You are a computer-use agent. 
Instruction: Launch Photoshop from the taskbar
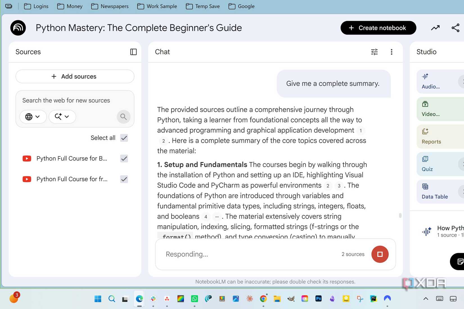coord(318,299)
